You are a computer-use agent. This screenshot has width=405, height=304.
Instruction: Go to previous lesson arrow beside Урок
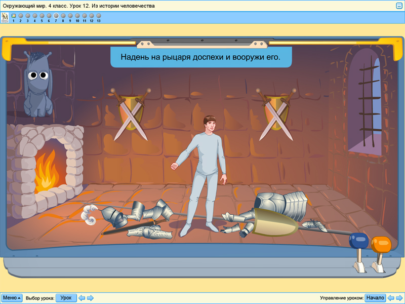(x=82, y=298)
